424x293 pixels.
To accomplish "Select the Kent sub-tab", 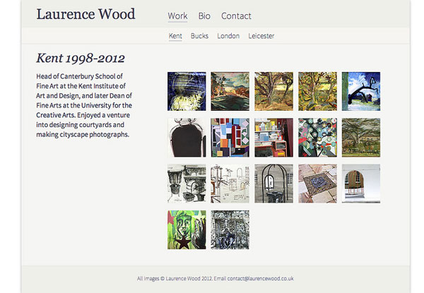I will [x=175, y=36].
